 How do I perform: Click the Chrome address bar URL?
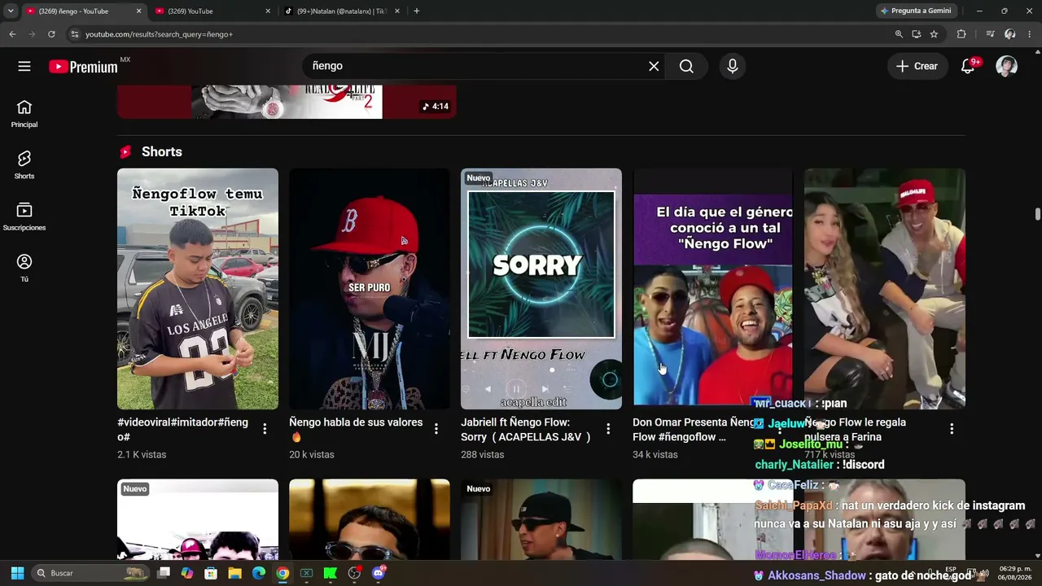159,34
